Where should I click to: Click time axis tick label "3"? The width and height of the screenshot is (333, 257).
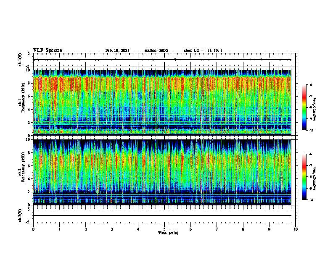[x=112, y=229]
